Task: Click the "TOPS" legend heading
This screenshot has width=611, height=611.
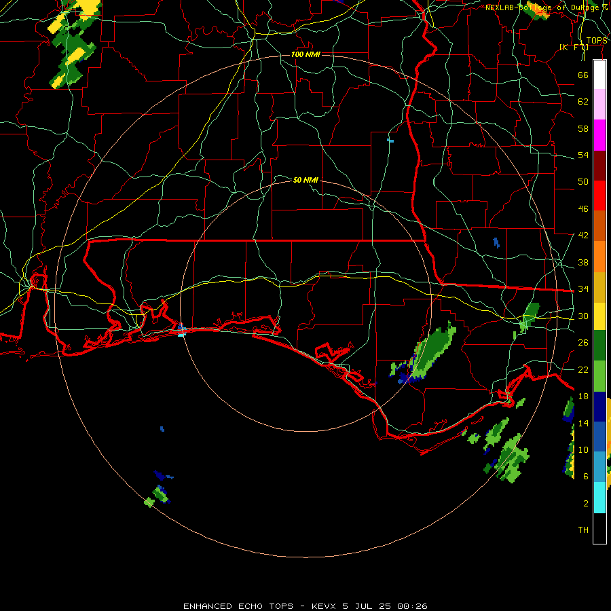Action: (597, 41)
